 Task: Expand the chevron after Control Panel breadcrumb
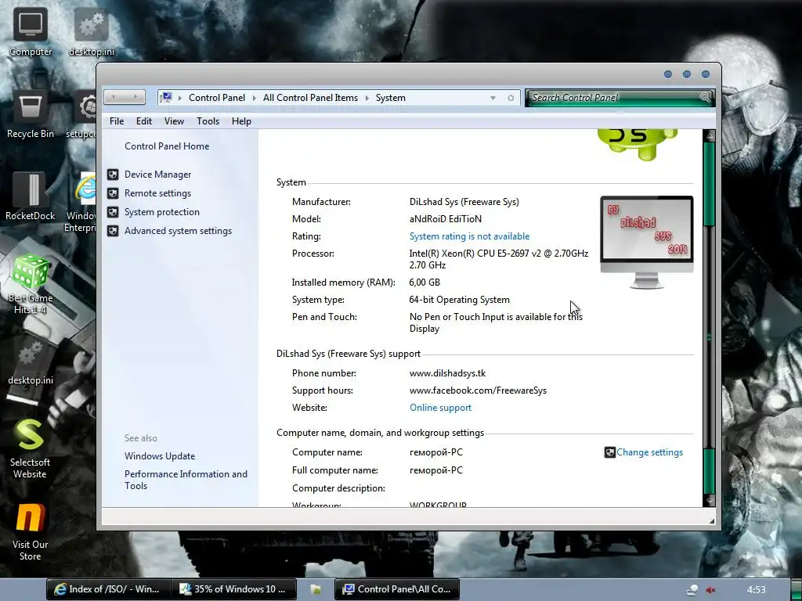point(255,98)
